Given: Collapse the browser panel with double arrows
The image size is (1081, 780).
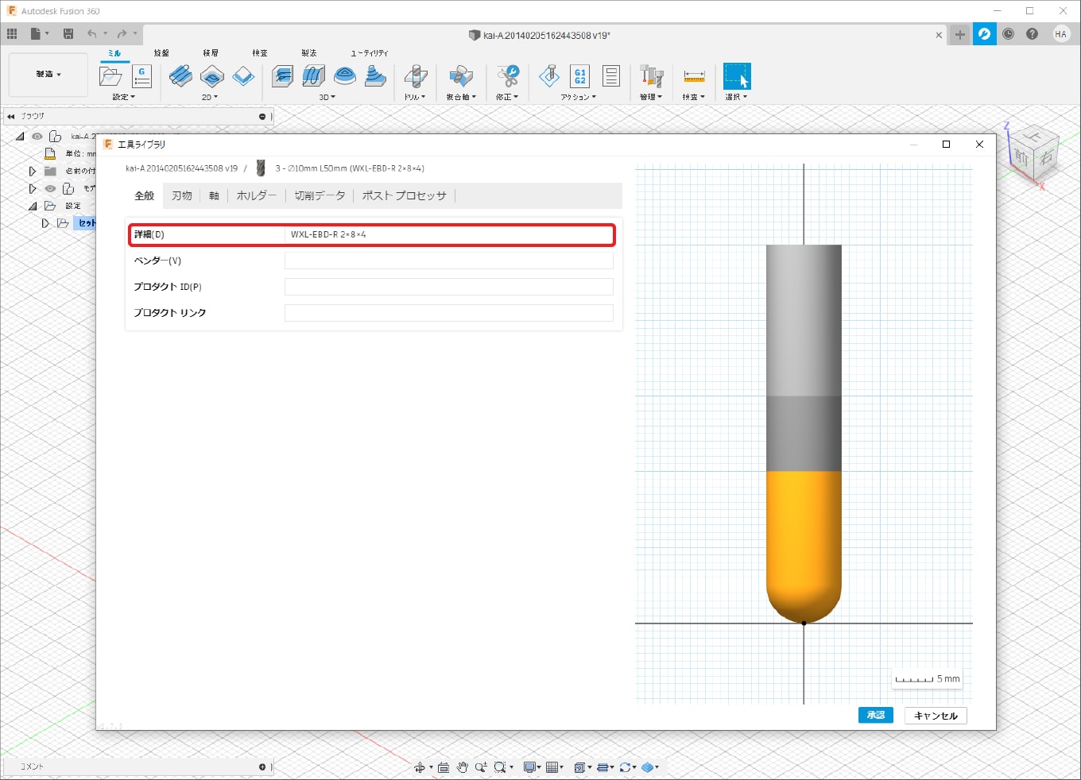Looking at the screenshot, I should (11, 117).
